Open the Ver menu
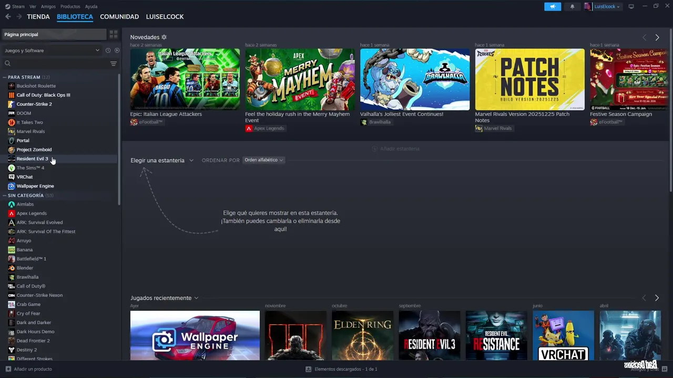Image resolution: width=673 pixels, height=378 pixels. [x=33, y=6]
